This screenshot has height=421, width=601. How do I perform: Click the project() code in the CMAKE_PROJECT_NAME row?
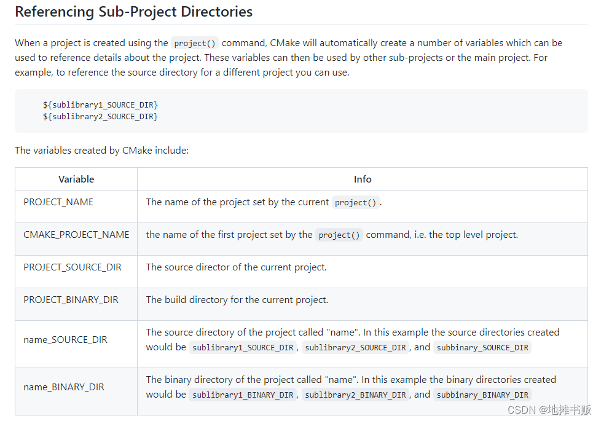tap(339, 235)
